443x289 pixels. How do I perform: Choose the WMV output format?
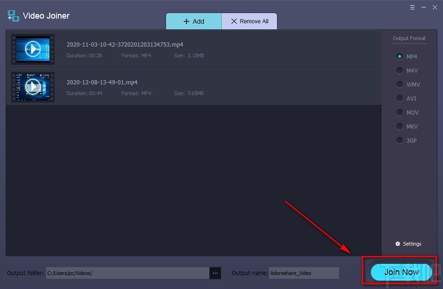[x=400, y=84]
